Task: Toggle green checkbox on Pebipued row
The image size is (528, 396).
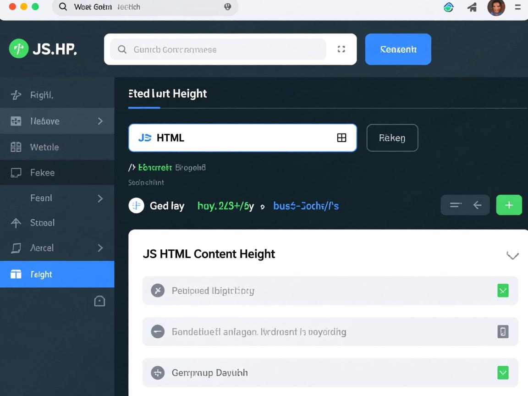Action: pos(503,291)
